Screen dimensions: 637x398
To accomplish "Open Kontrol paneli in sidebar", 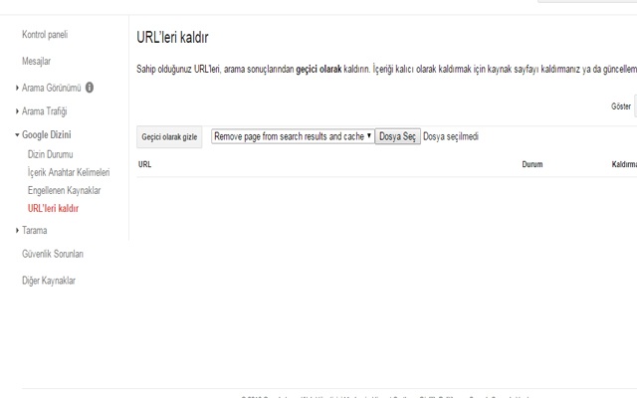I will tap(45, 35).
